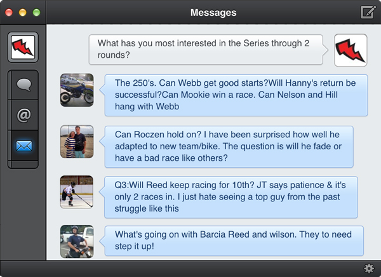Click the Messages window title
This screenshot has width=381, height=277.
tap(213, 12)
